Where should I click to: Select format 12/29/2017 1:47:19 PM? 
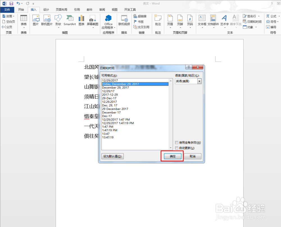[x=135, y=123]
